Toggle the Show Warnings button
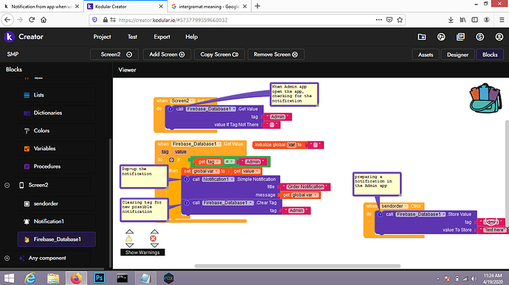The height and width of the screenshot is (285, 509). tap(142, 253)
